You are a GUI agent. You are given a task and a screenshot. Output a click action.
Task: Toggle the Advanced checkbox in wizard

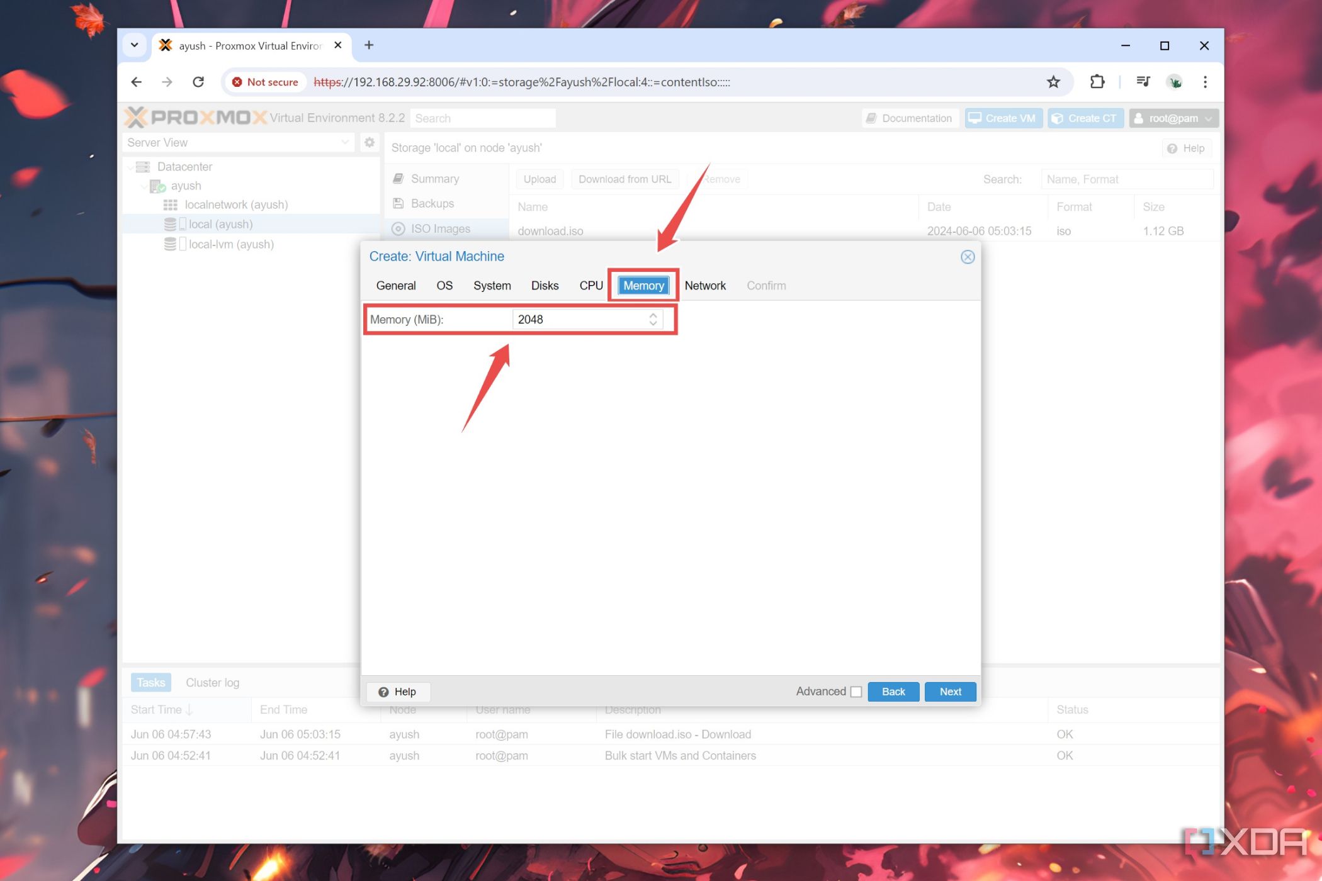pyautogui.click(x=855, y=691)
